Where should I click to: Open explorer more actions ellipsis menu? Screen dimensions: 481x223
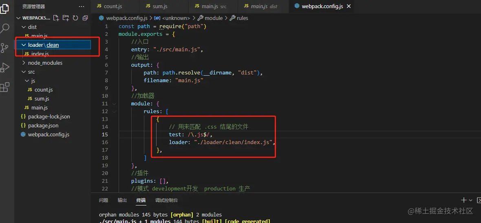point(81,6)
